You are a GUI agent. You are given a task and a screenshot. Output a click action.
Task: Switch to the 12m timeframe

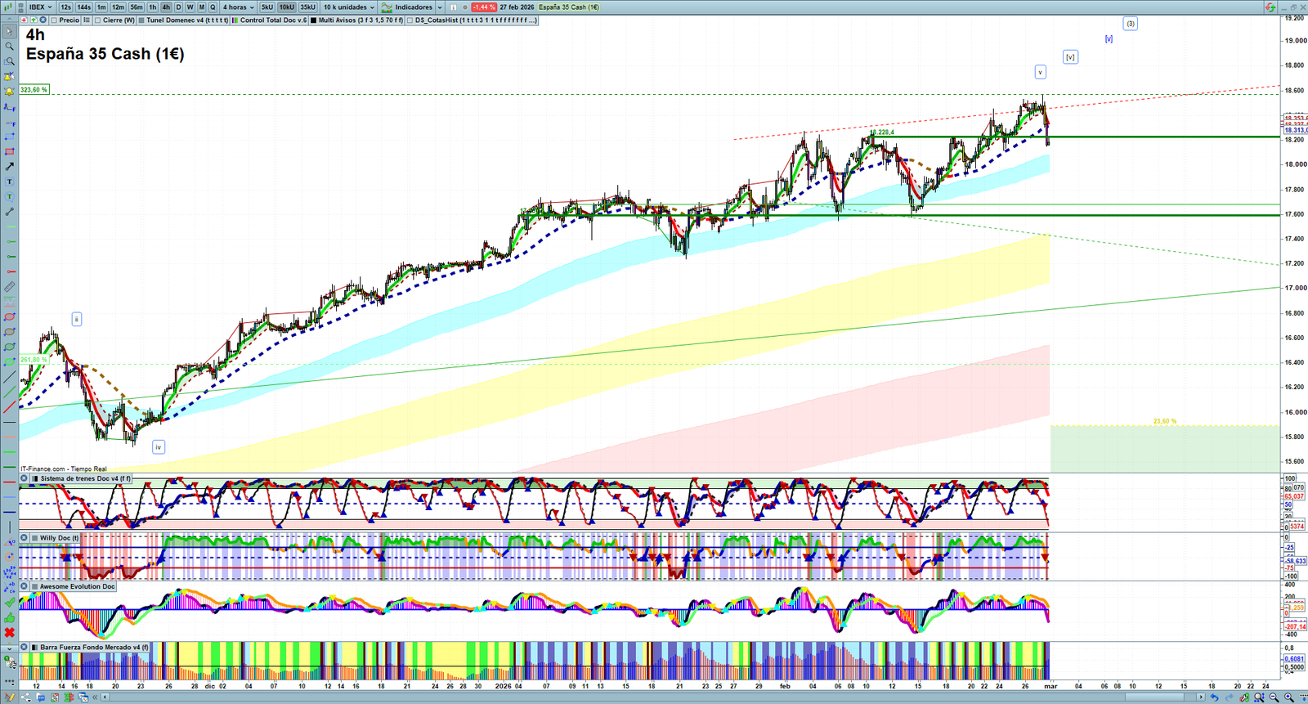click(118, 7)
